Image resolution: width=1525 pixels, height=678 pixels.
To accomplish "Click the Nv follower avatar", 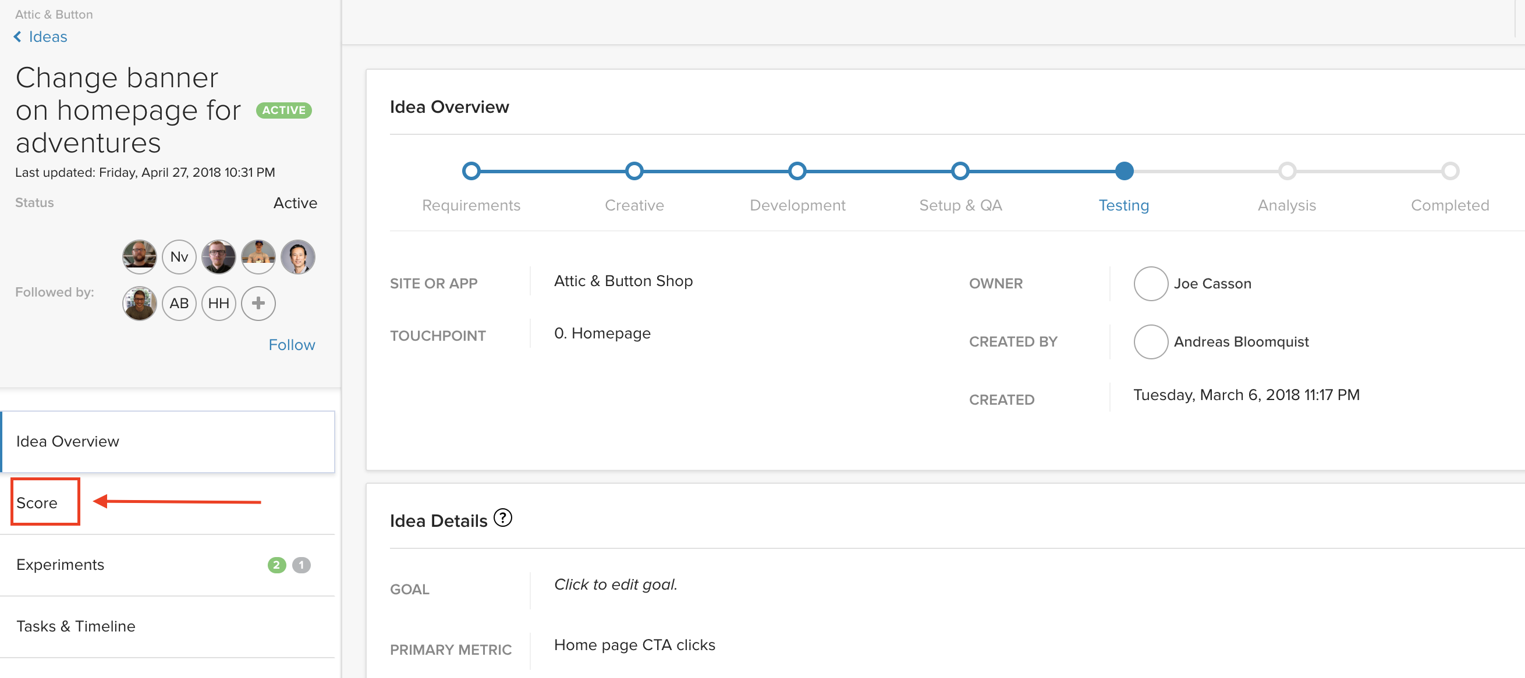I will coord(179,257).
